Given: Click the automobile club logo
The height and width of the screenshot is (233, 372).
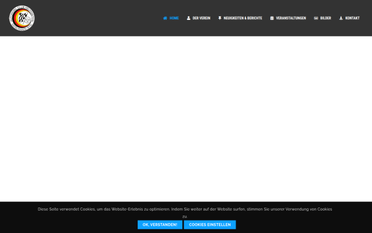Looking at the screenshot, I should (x=22, y=18).
